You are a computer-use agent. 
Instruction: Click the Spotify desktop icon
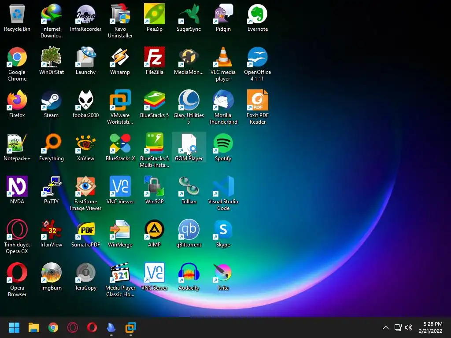pos(223,143)
